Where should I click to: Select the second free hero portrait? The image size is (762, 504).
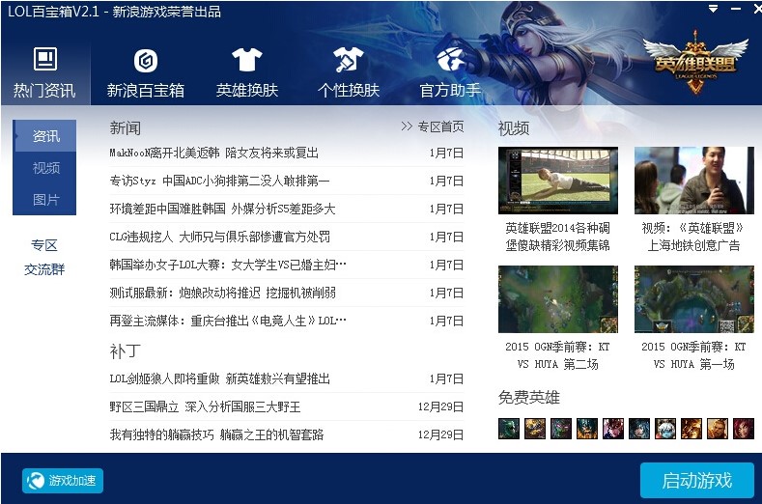click(x=535, y=429)
